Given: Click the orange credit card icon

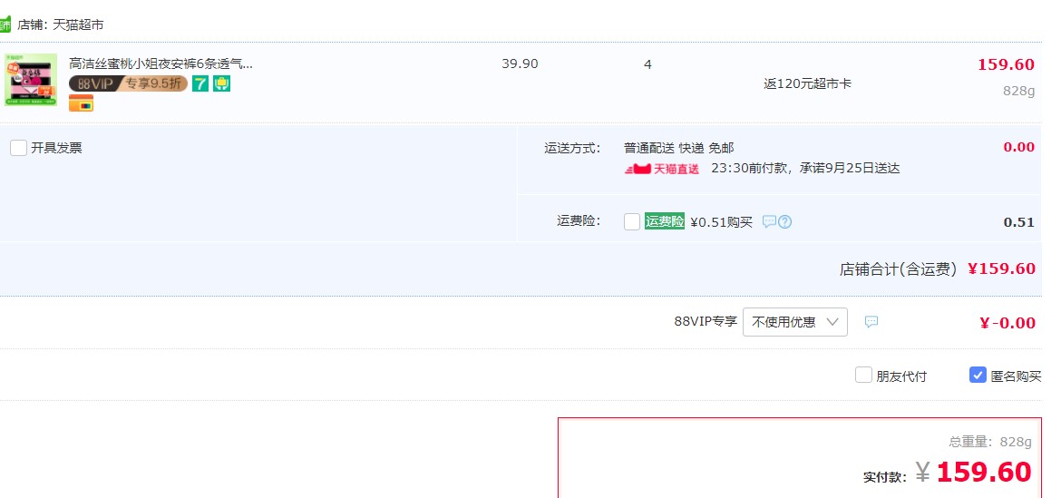Looking at the screenshot, I should [82, 103].
